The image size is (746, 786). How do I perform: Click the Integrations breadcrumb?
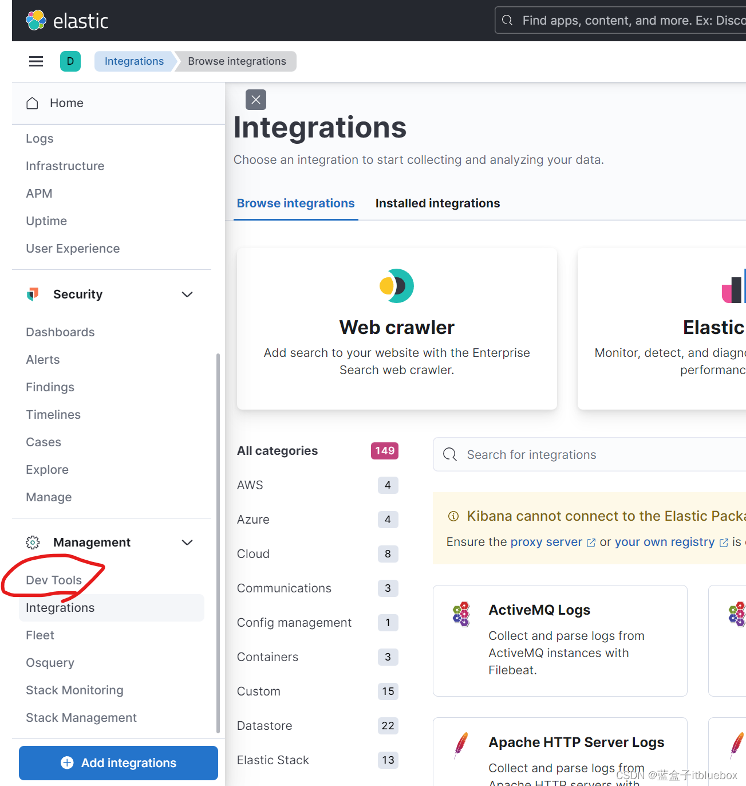click(x=135, y=61)
